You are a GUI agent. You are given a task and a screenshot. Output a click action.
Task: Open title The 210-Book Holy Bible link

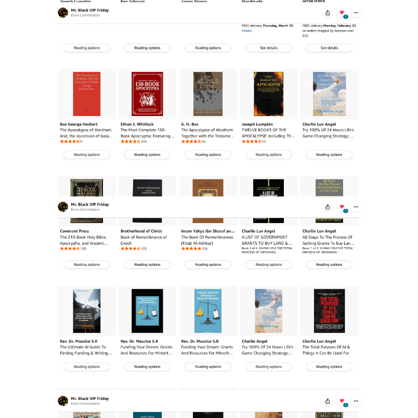[x=84, y=240]
